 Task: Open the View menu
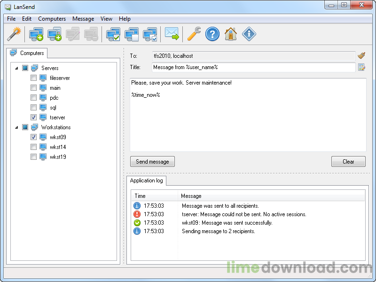coord(106,19)
